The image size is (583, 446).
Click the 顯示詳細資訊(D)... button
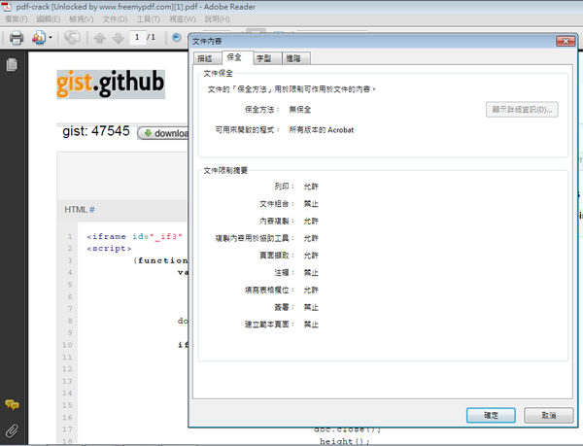(x=522, y=110)
